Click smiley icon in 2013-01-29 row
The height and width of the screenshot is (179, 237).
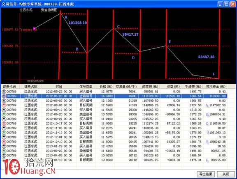(x=4, y=146)
